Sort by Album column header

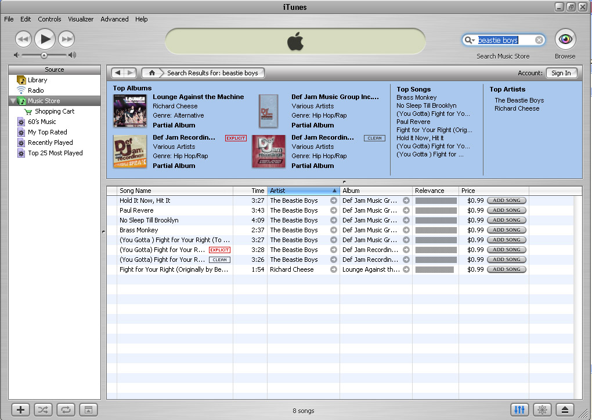pos(376,191)
